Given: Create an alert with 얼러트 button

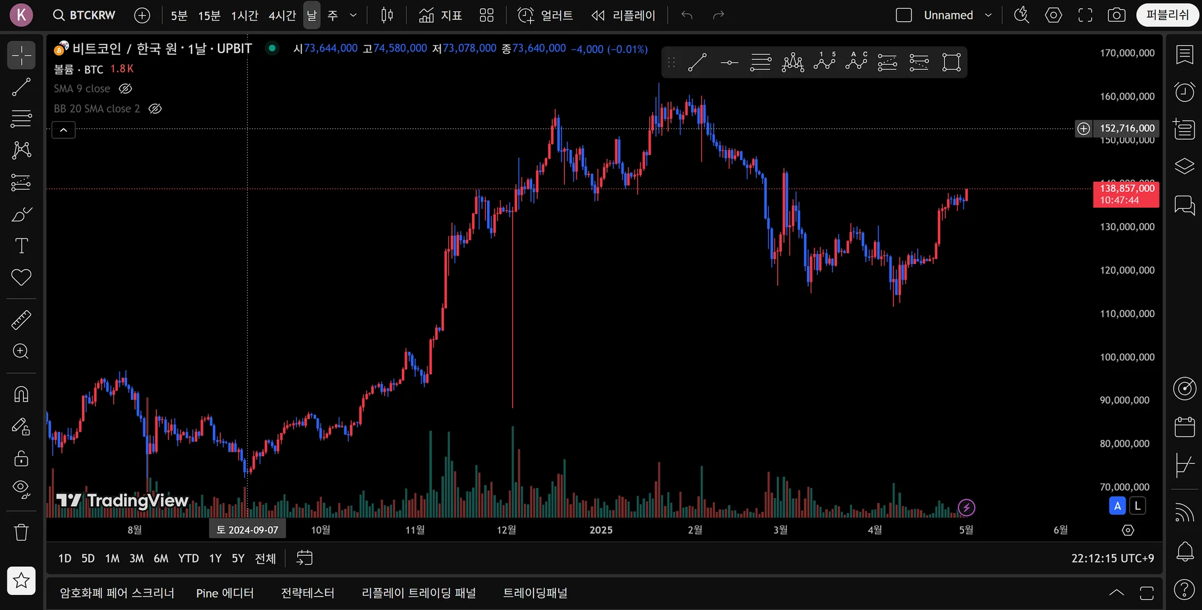Looking at the screenshot, I should coord(545,15).
